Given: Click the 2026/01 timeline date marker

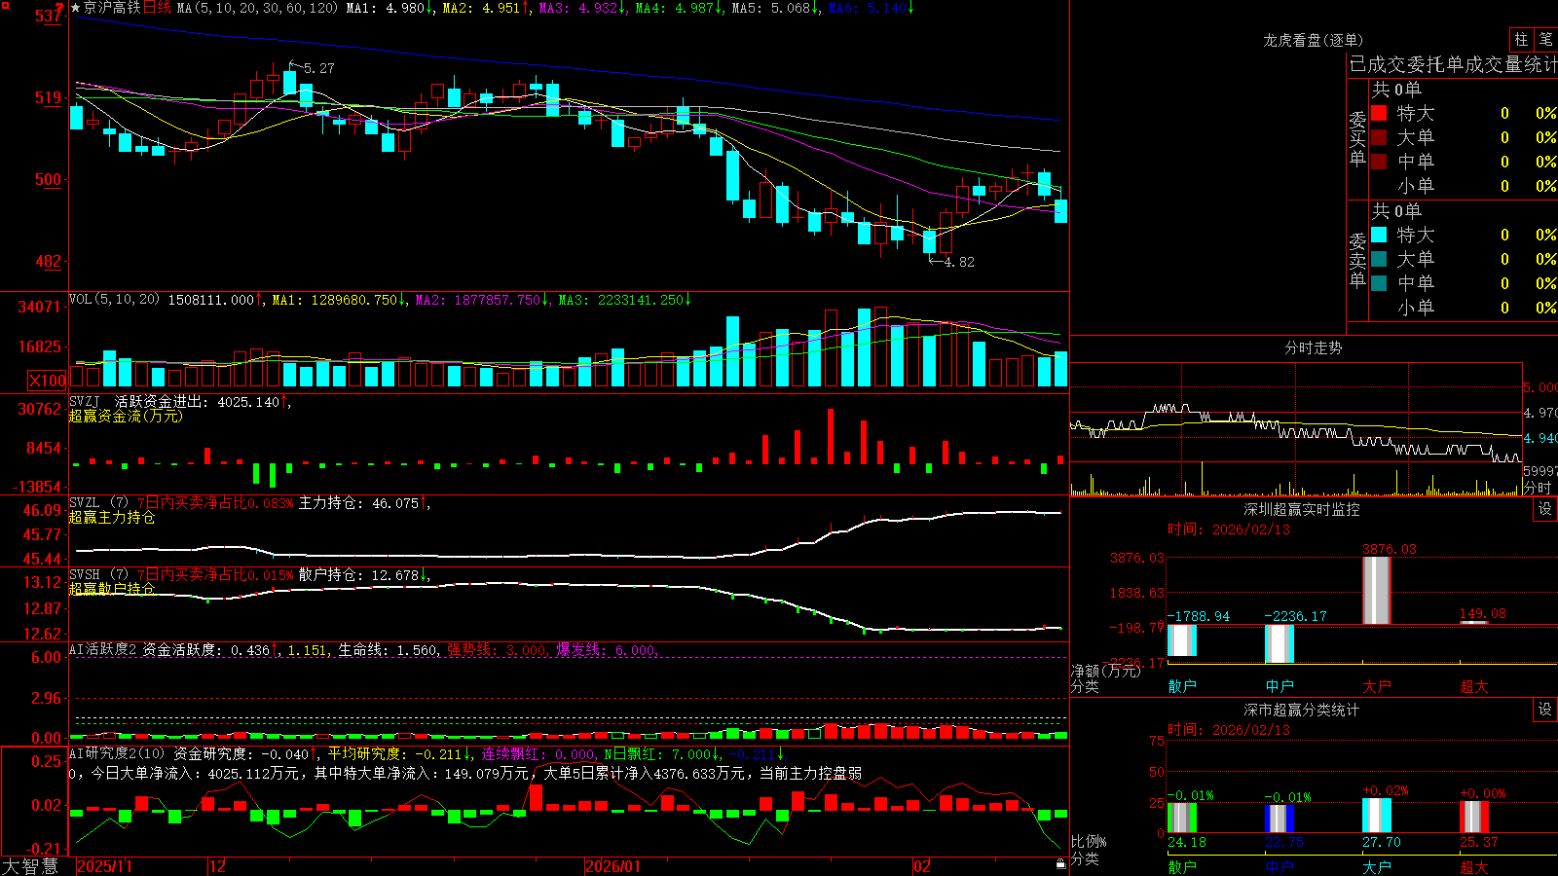Looking at the screenshot, I should point(612,866).
